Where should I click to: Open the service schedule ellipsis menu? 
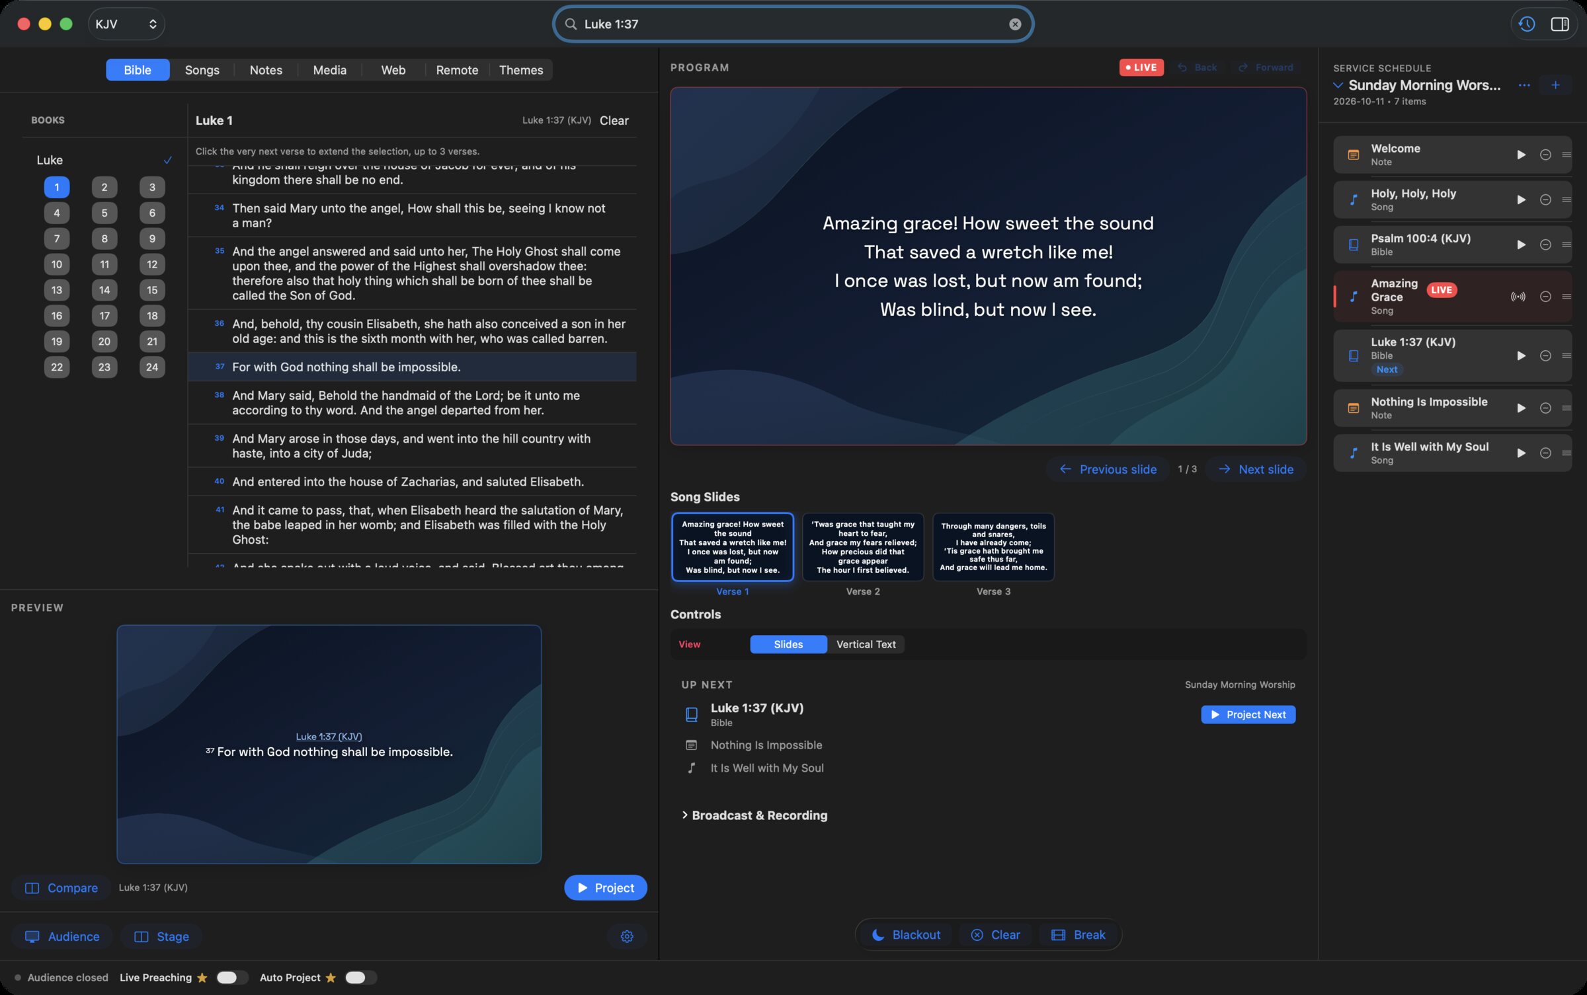pos(1524,85)
